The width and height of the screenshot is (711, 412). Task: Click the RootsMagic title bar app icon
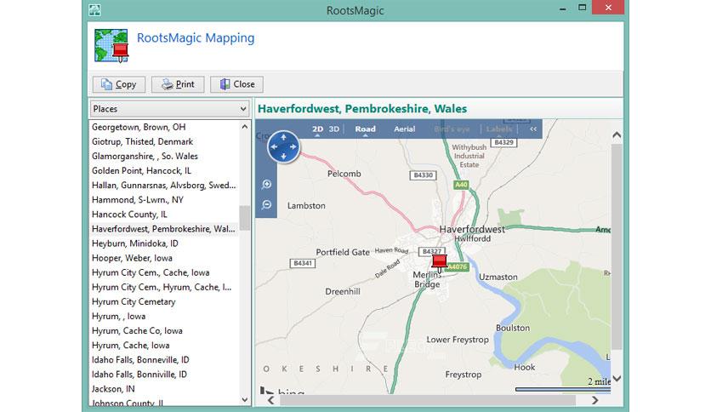point(94,9)
